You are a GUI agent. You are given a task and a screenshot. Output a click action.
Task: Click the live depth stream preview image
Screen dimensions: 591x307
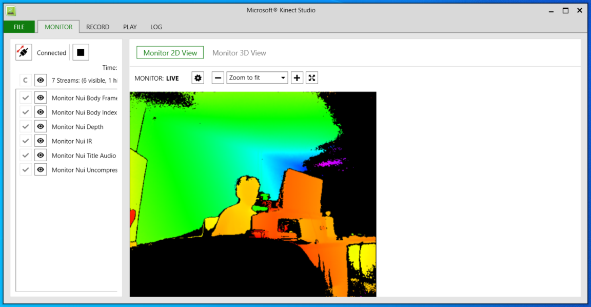pos(253,194)
